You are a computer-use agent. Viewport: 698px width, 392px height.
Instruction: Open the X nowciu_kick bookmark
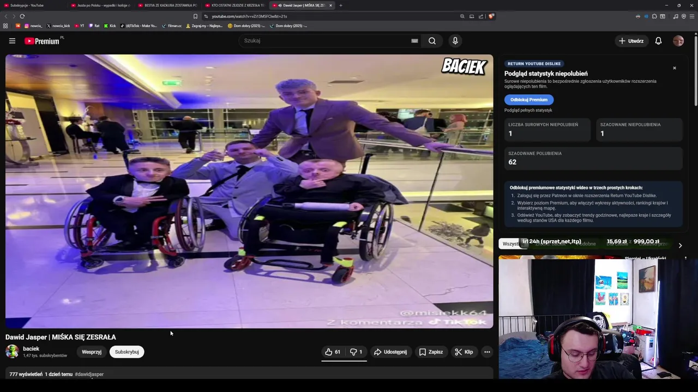[58, 26]
